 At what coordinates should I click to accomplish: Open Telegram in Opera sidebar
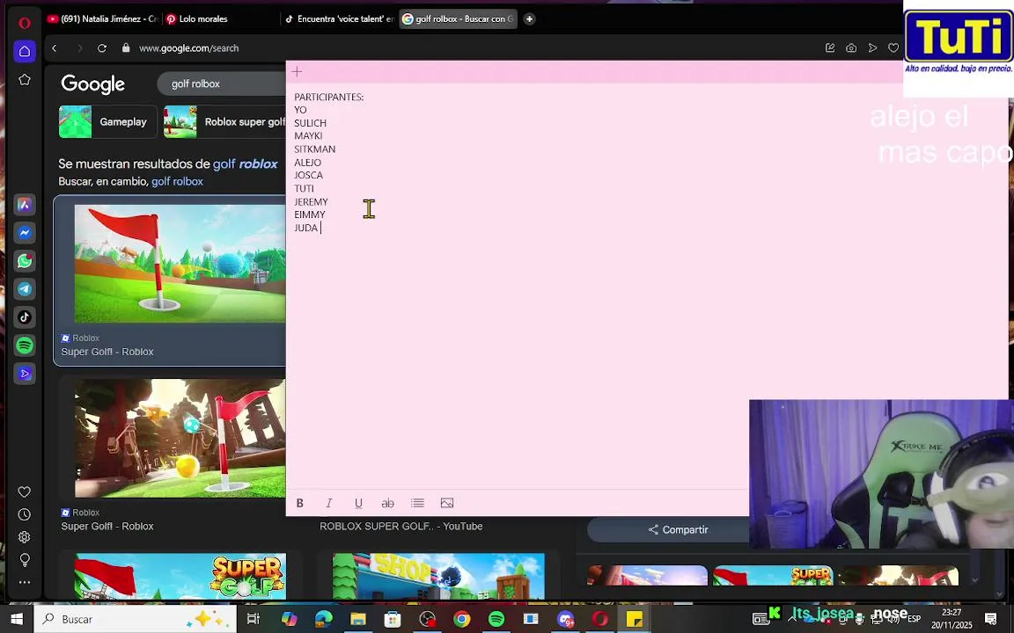25,288
